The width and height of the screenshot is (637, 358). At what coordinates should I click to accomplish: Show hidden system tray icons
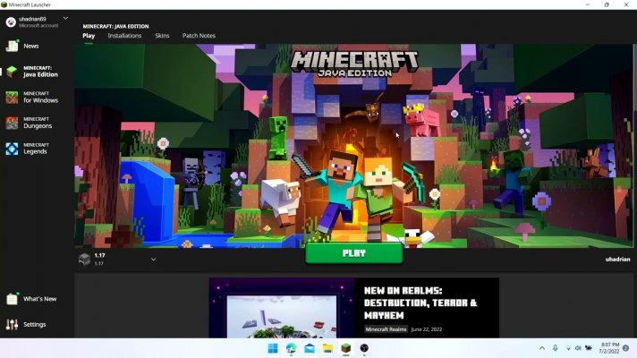pyautogui.click(x=541, y=348)
